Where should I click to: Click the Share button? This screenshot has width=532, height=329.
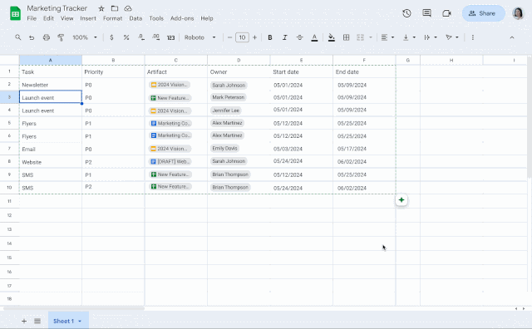483,13
